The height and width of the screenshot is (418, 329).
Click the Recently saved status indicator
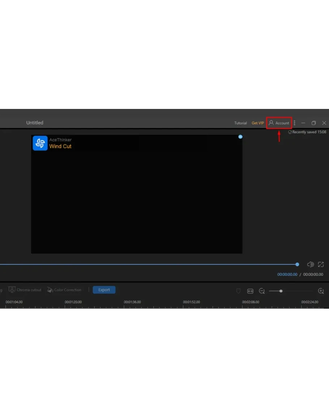pos(307,132)
